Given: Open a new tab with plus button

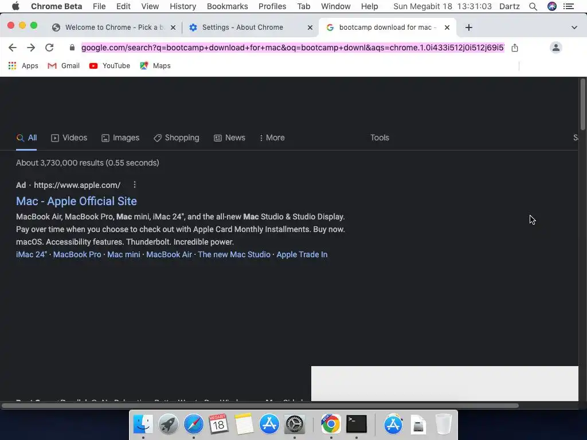Looking at the screenshot, I should coord(469,27).
